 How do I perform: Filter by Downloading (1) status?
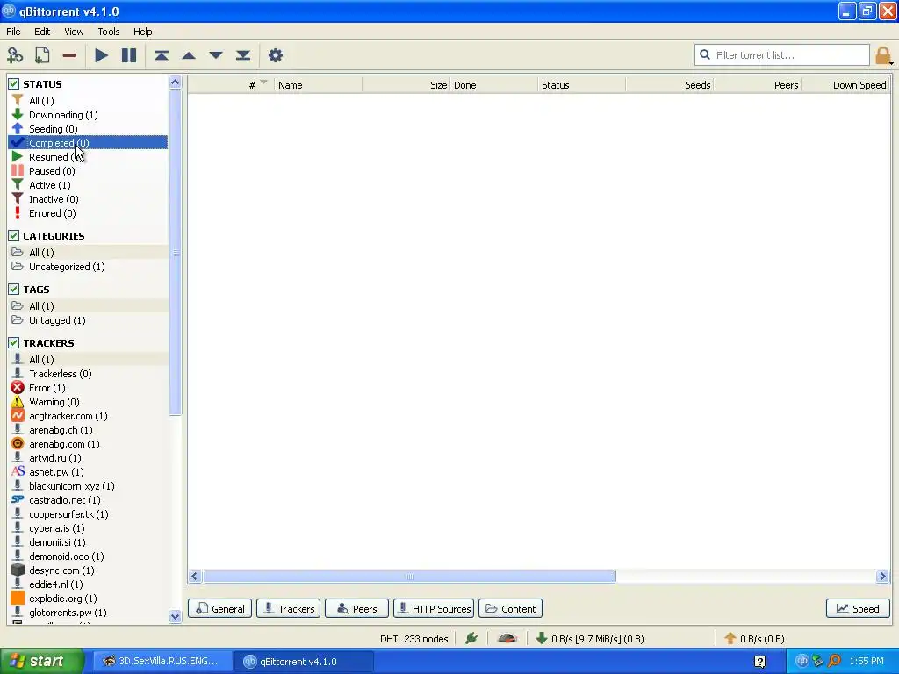click(x=89, y=115)
